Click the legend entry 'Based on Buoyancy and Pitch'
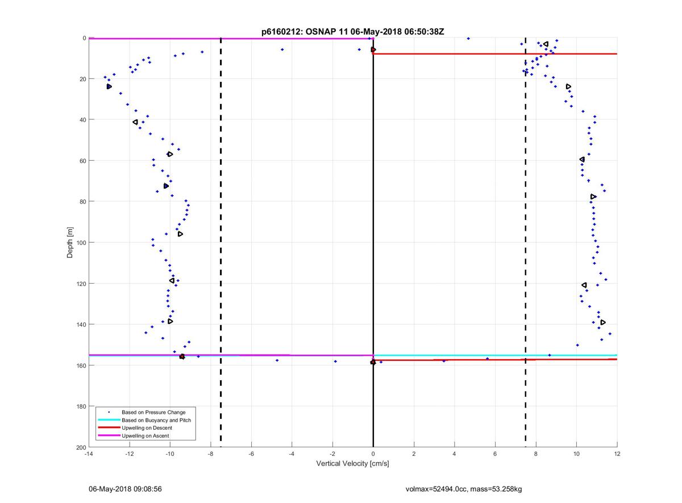The image size is (682, 503). pyautogui.click(x=156, y=420)
